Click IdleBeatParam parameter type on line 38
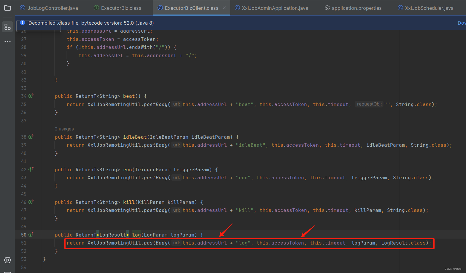The width and height of the screenshot is (466, 273). tap(169, 137)
